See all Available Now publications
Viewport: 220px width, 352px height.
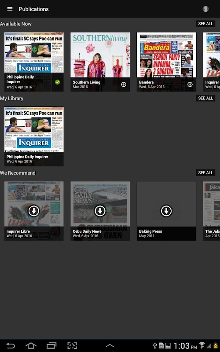point(205,24)
